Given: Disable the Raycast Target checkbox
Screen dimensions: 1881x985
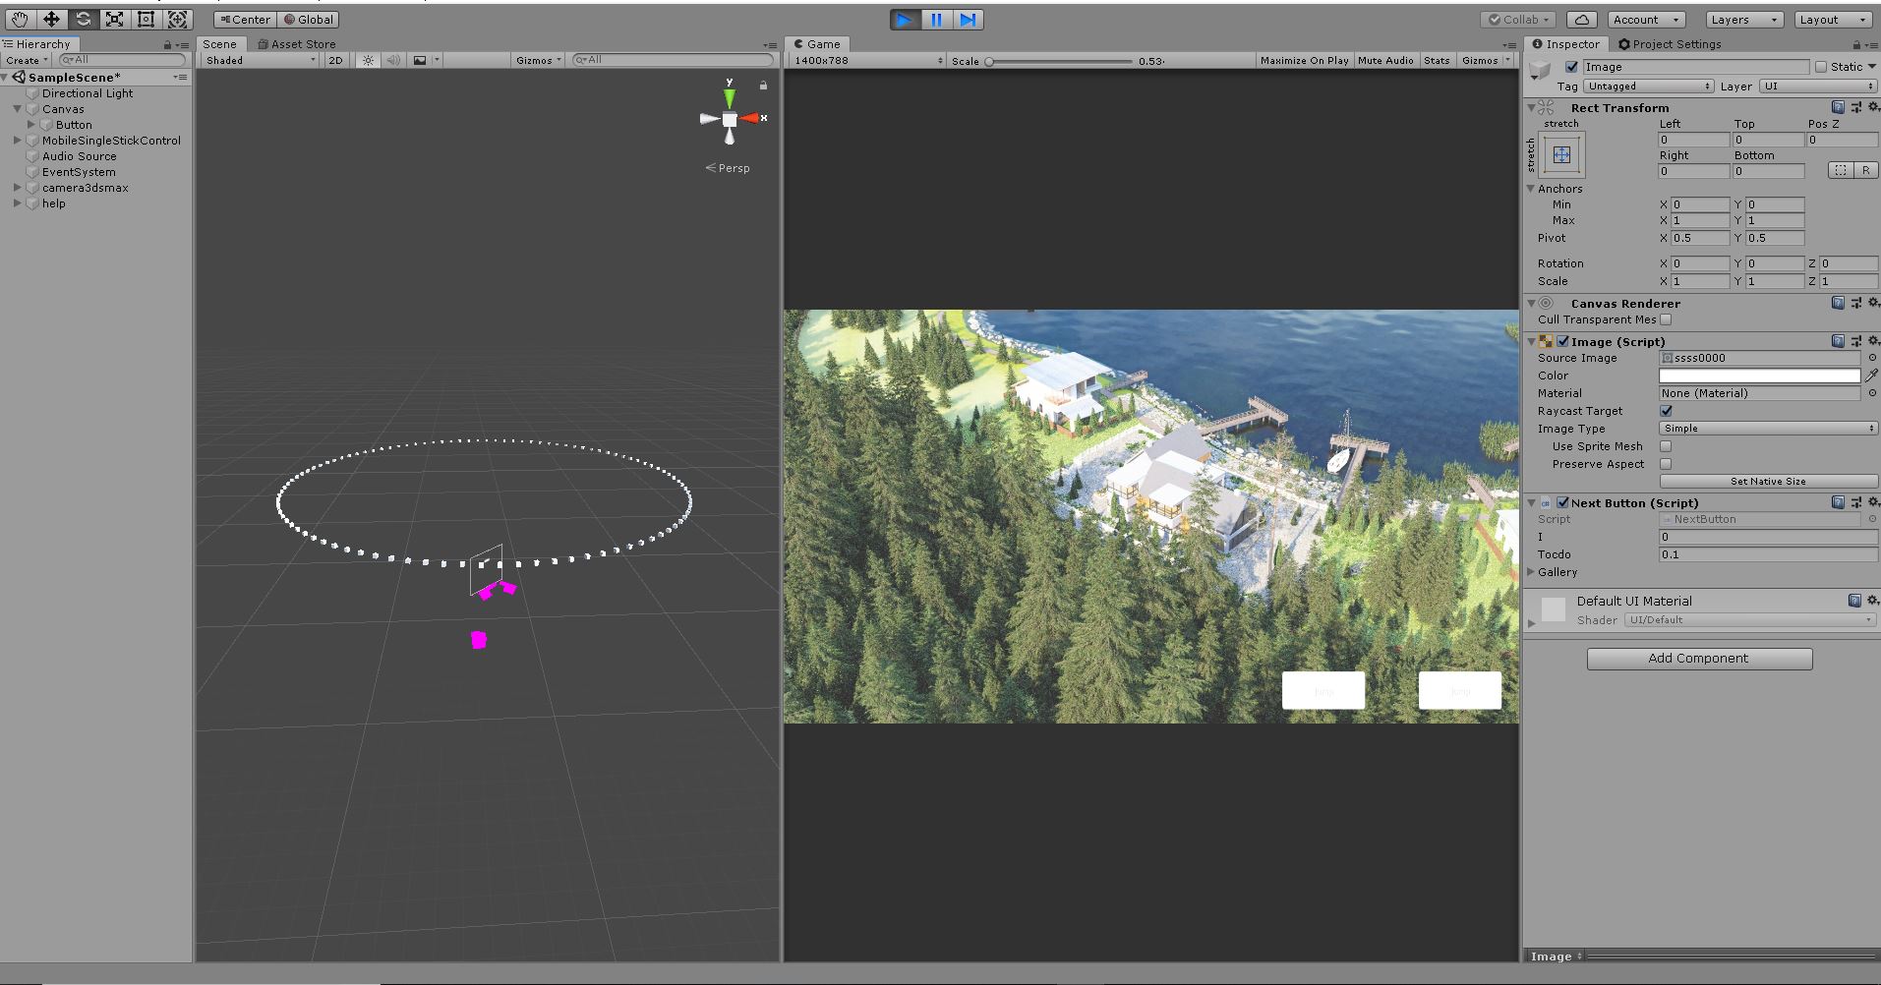Looking at the screenshot, I should [1666, 411].
